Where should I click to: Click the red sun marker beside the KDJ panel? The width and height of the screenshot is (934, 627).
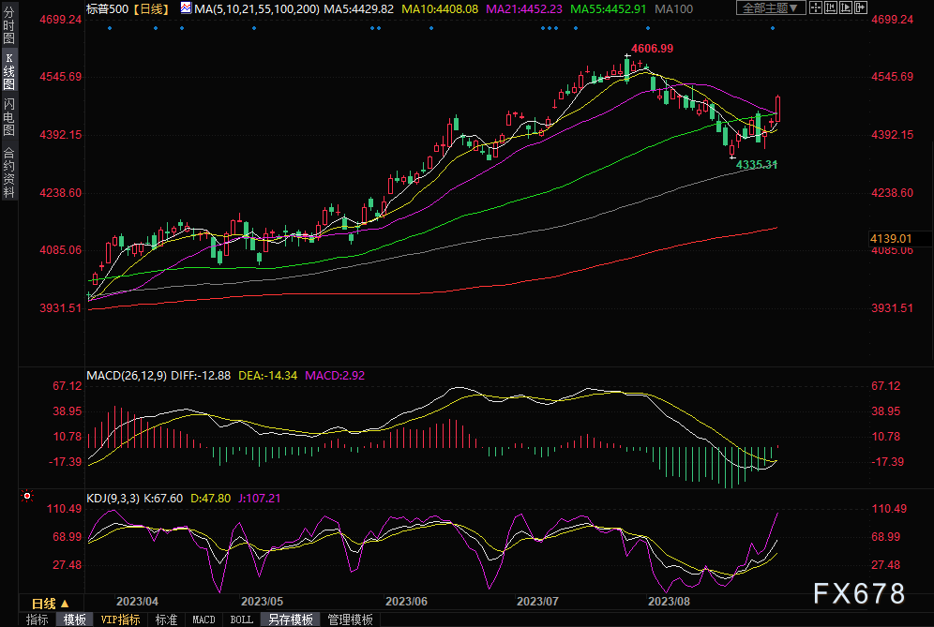(26, 497)
